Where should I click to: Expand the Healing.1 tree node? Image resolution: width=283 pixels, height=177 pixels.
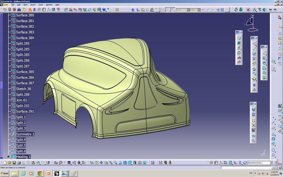pos(8,157)
